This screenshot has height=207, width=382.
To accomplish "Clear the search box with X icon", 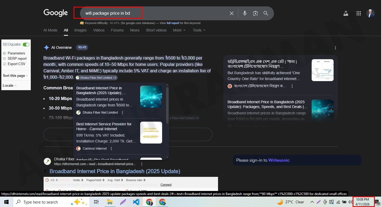I will click(x=232, y=13).
